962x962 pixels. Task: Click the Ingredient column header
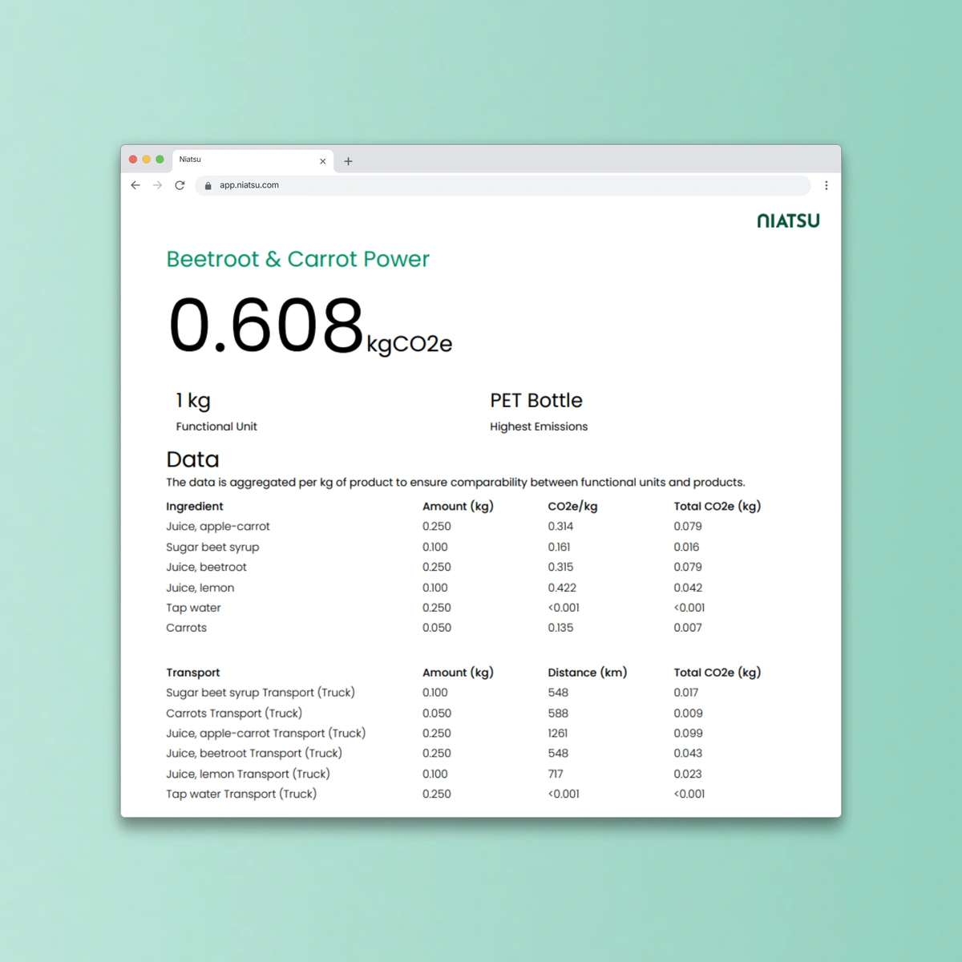194,506
